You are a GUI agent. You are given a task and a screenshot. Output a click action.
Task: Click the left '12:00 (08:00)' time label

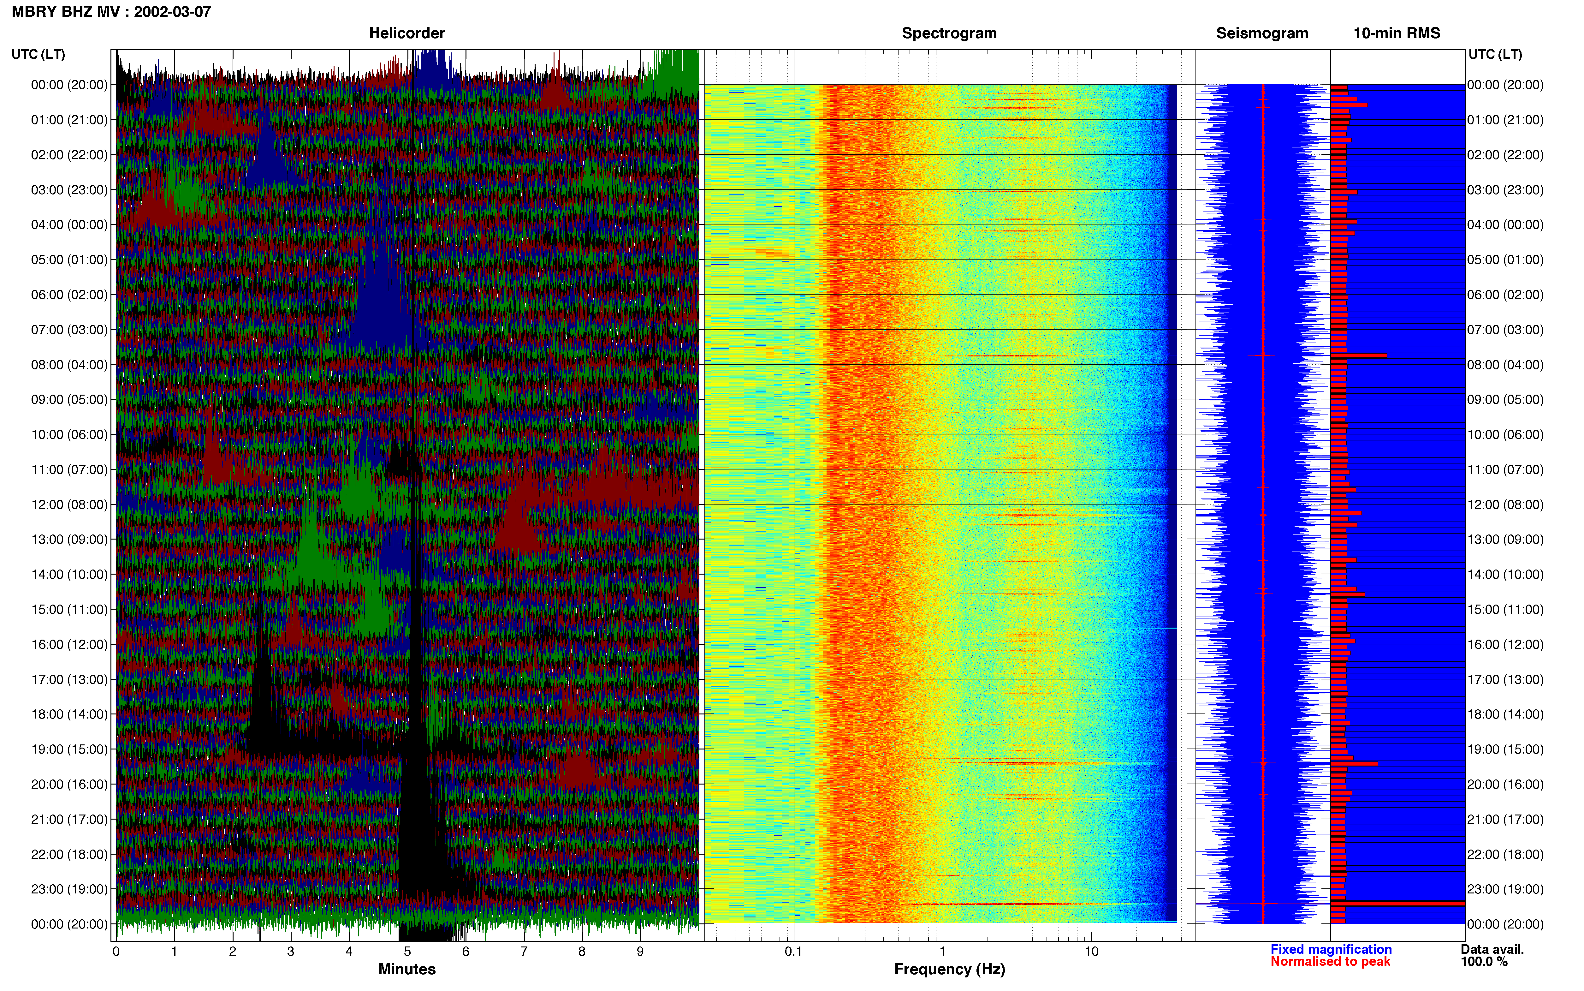(69, 505)
